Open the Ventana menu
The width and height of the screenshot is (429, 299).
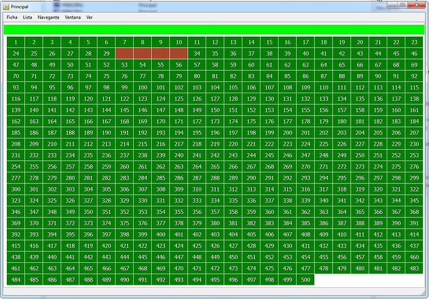pos(73,17)
